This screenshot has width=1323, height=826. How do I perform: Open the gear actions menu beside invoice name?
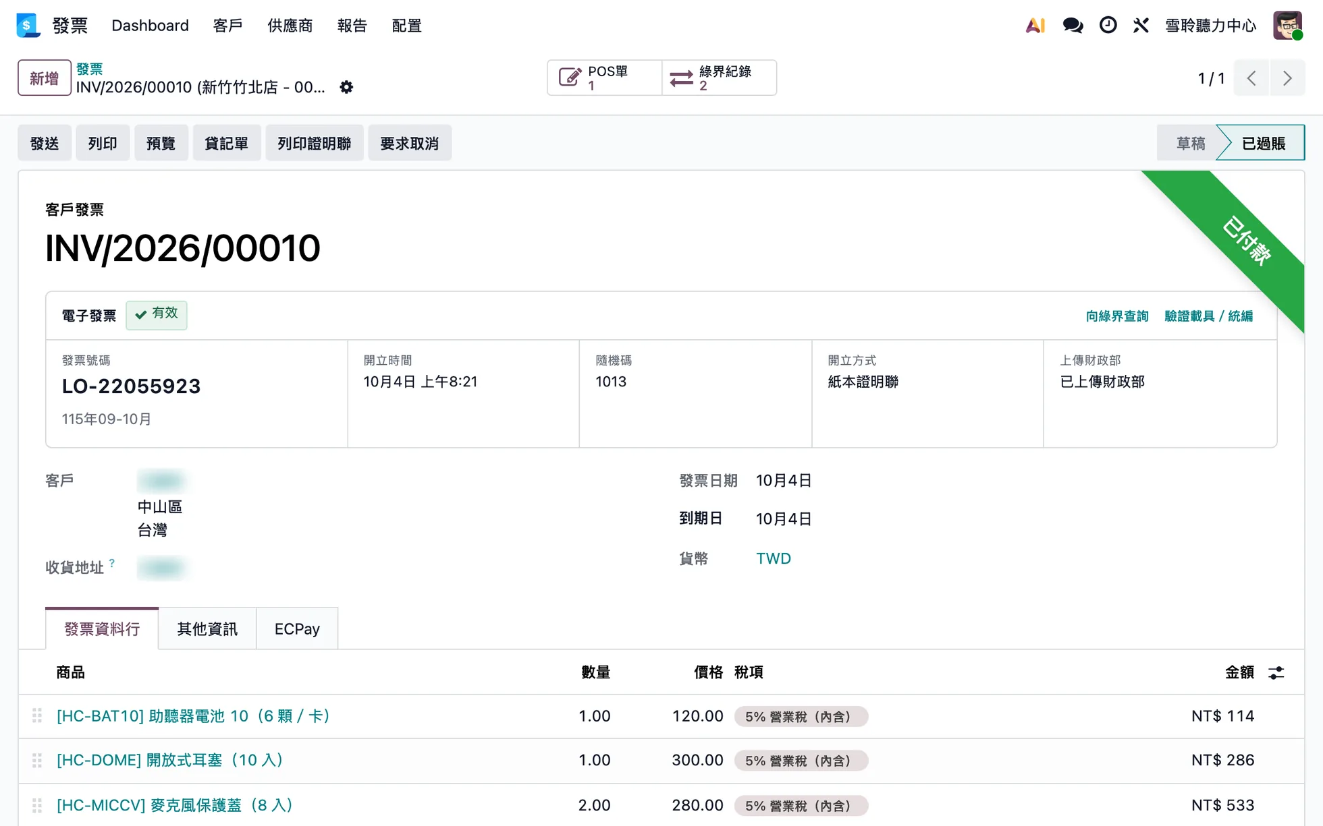coord(346,87)
